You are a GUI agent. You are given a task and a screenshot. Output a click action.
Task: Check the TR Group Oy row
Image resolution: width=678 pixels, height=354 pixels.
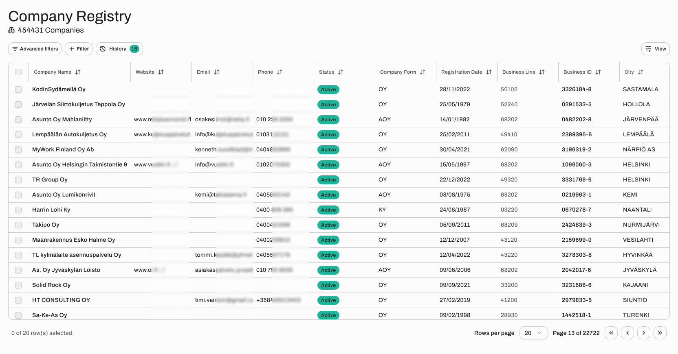point(18,180)
